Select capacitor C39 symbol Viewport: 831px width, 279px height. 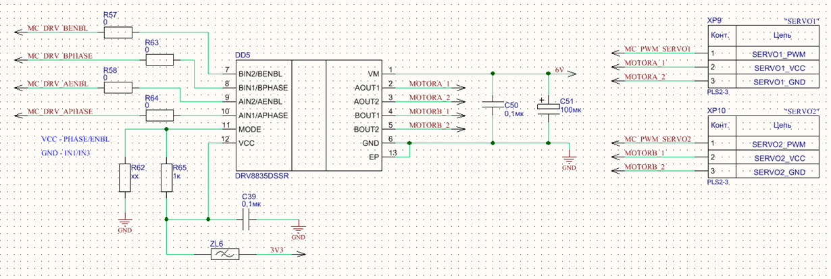pos(246,219)
